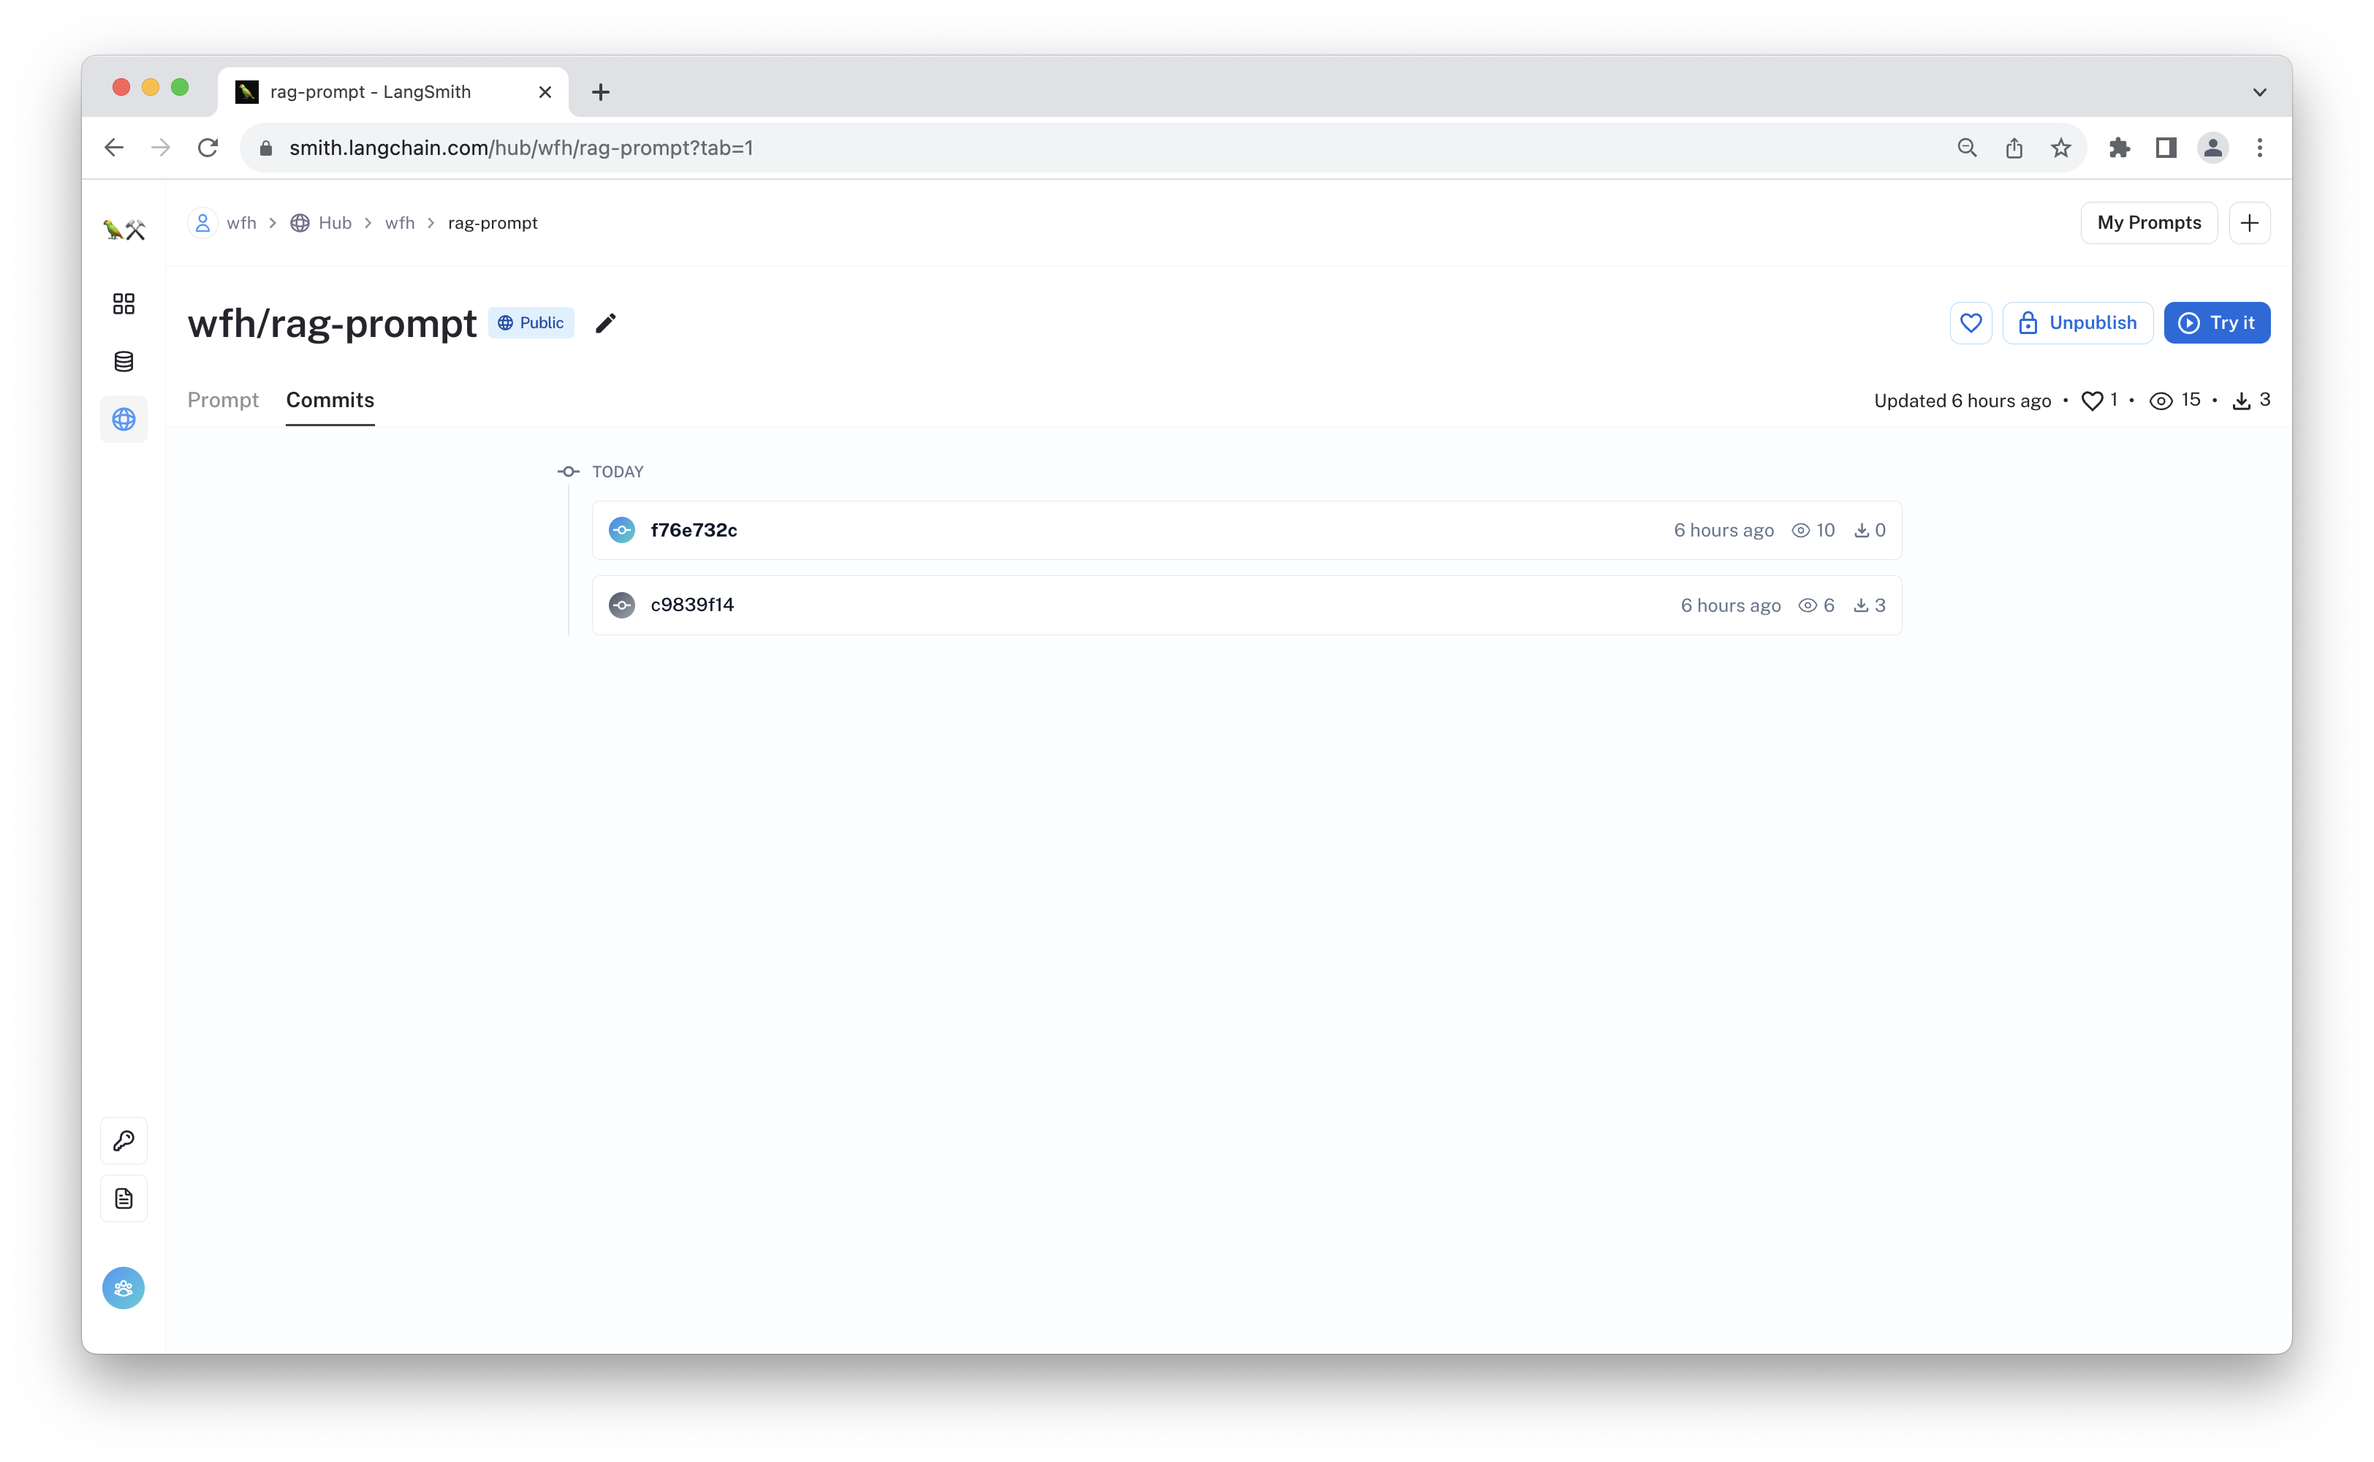The height and width of the screenshot is (1462, 2374).
Task: Close the rag-prompt browser tab
Action: click(x=545, y=92)
